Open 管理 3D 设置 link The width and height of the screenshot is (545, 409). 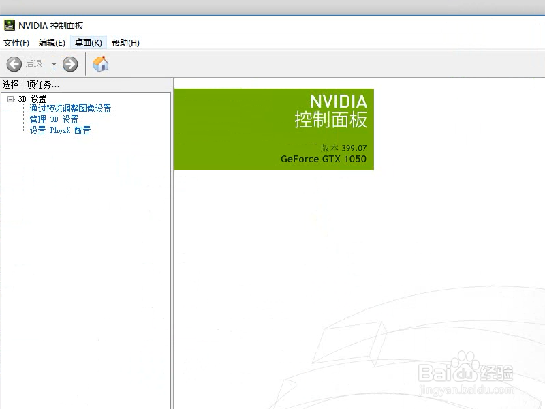(54, 119)
